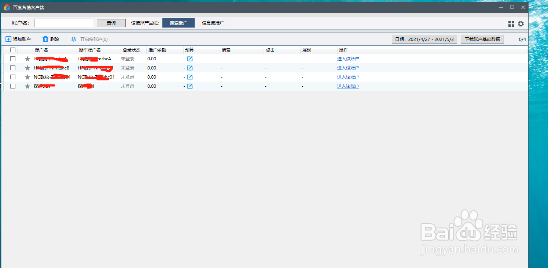This screenshot has height=268, width=548.
Task: Check the HF account row checkbox
Action: (x=13, y=68)
